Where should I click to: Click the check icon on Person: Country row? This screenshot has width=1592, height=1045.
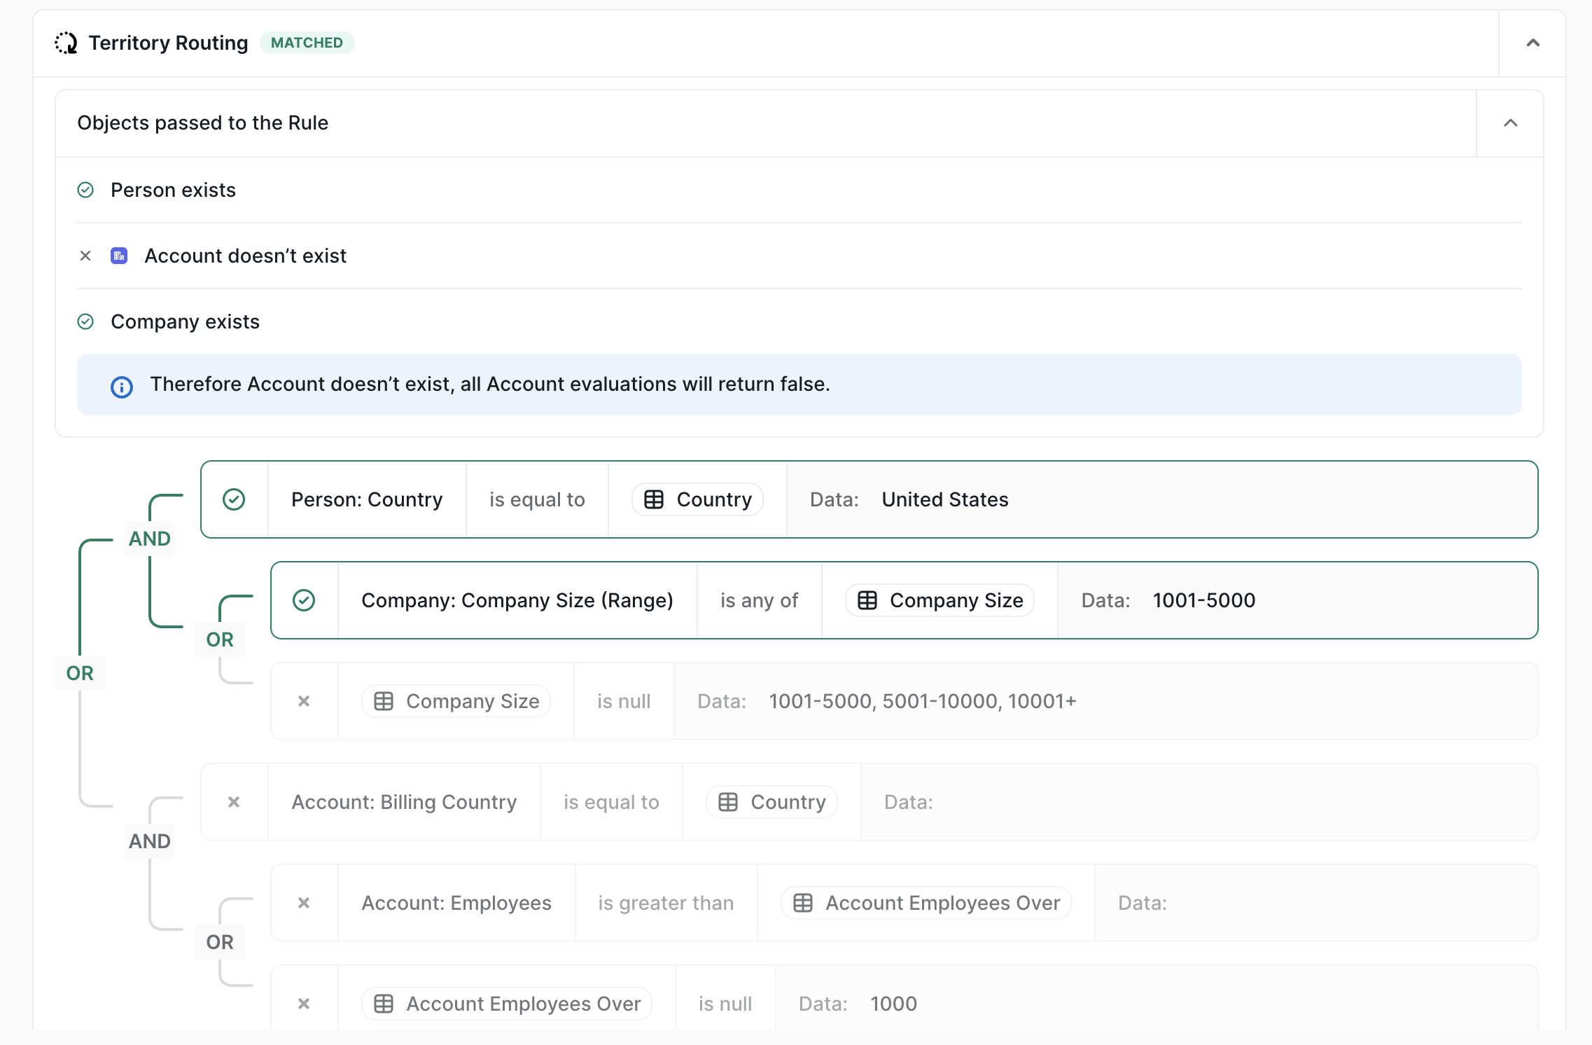[x=234, y=499]
